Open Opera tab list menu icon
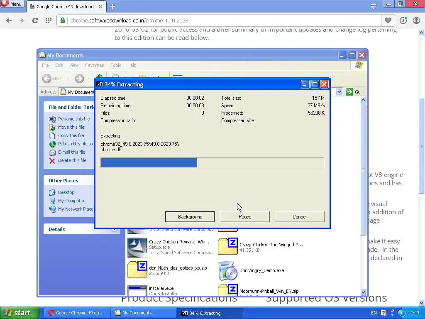This screenshot has width=425, height=319. coord(374,6)
